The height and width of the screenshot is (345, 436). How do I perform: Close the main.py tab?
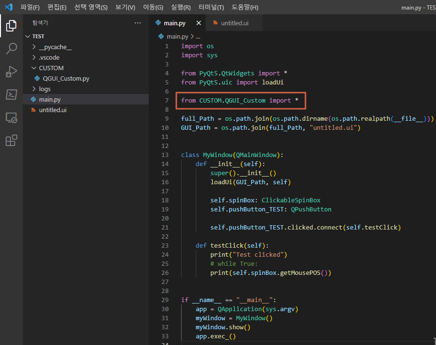click(199, 22)
